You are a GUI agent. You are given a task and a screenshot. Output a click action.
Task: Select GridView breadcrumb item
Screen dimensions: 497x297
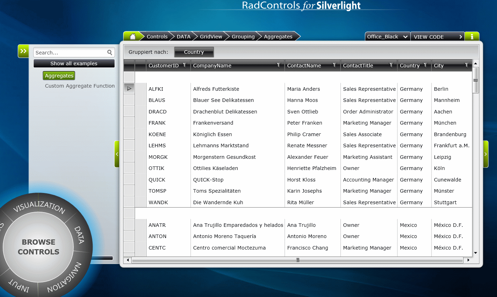(211, 37)
